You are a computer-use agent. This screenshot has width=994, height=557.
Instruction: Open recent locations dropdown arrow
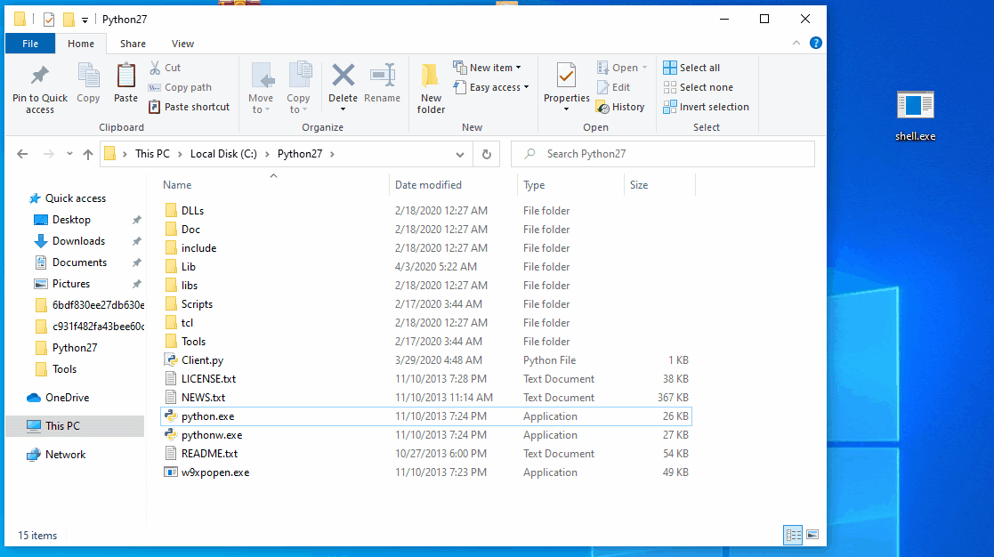(x=69, y=154)
